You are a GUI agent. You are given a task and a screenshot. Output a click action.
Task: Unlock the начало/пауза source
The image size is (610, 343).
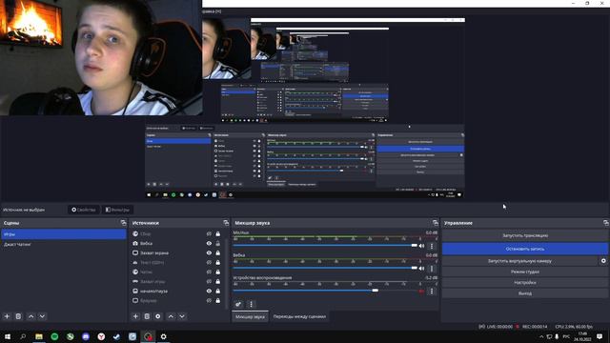pyautogui.click(x=218, y=291)
